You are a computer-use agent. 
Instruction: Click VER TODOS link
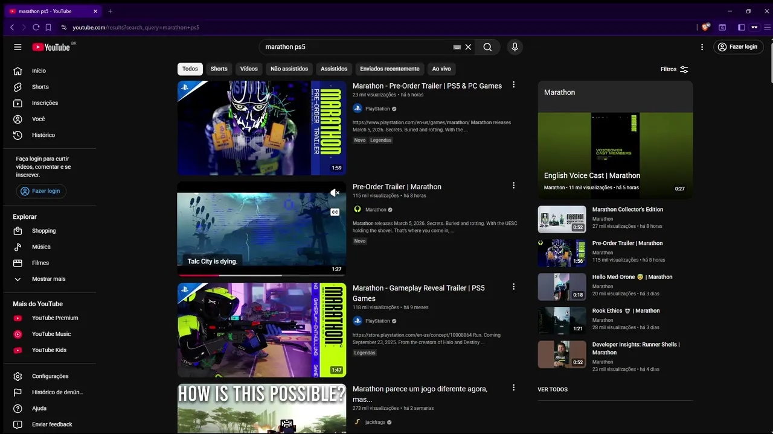[553, 389]
